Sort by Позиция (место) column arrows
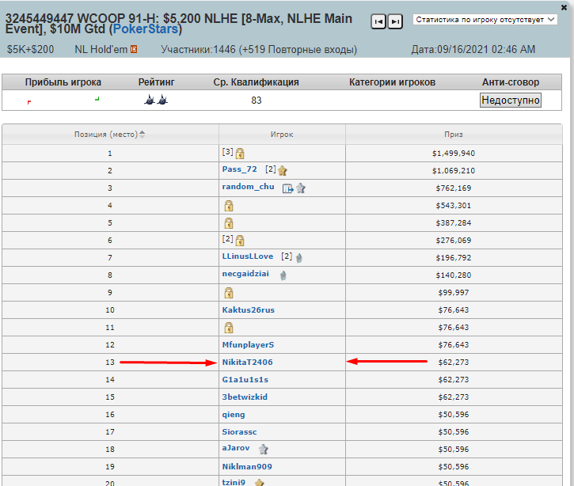This screenshot has width=574, height=486. (142, 135)
